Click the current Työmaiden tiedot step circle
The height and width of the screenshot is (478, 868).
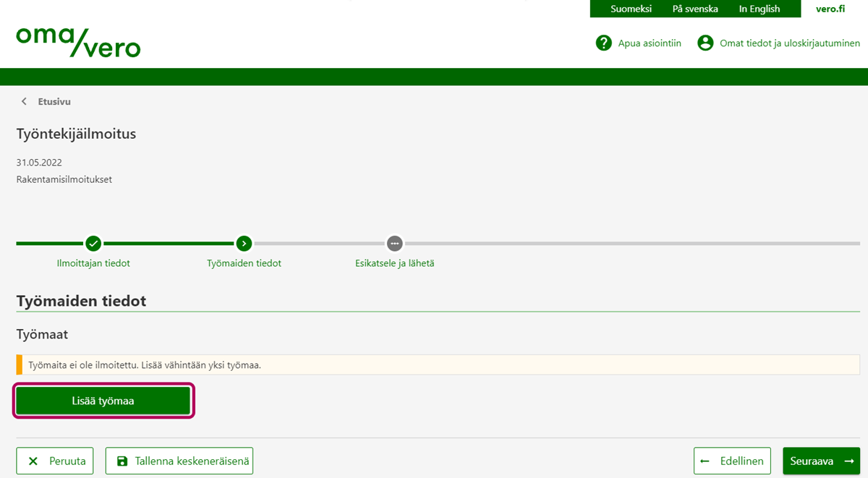(244, 243)
